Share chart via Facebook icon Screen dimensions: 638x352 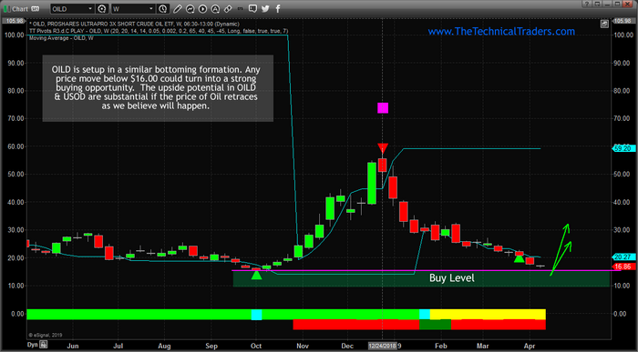pos(278,8)
